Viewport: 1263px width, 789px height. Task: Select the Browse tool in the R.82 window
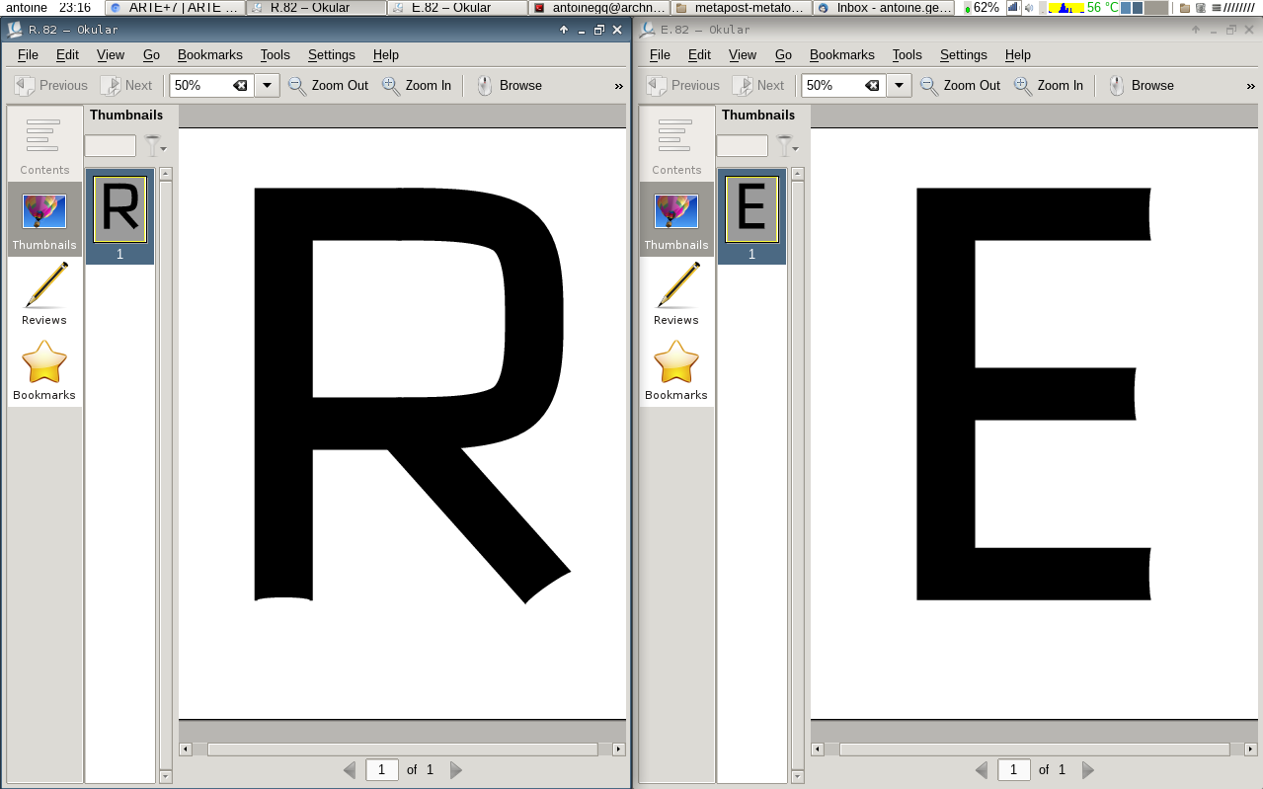510,86
